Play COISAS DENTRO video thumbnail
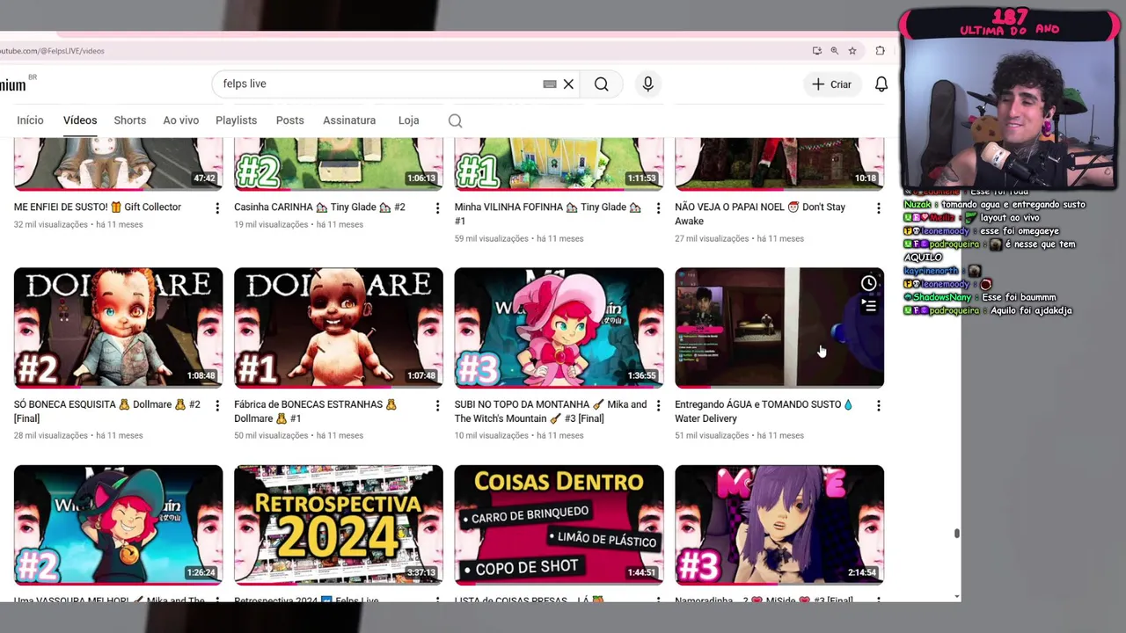The height and width of the screenshot is (633, 1126). tap(559, 525)
